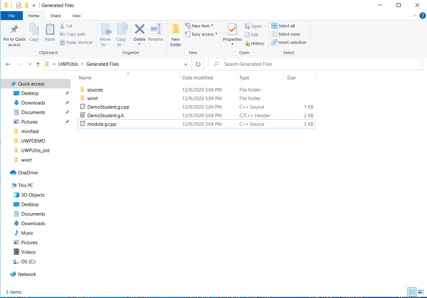Switch to Details view layout icon
The width and height of the screenshot is (427, 298).
[412, 292]
